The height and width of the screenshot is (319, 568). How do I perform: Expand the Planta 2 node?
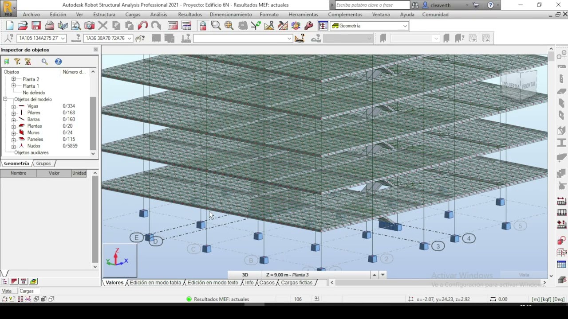tap(13, 79)
